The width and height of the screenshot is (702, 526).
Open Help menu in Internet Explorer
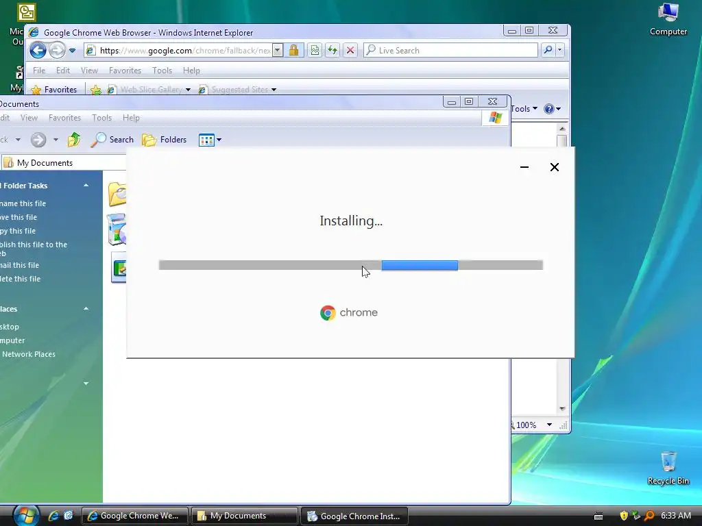[191, 71]
